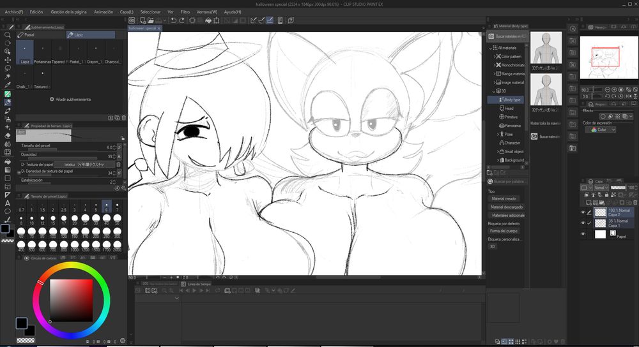Duplicate subtool icon in subtool panel
This screenshot has width=639, height=347.
tap(117, 118)
